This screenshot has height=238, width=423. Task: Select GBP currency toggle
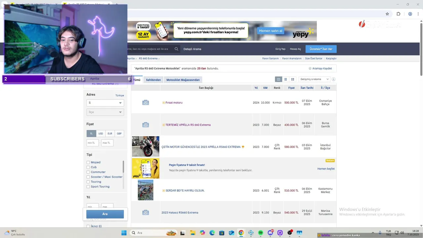tap(119, 134)
